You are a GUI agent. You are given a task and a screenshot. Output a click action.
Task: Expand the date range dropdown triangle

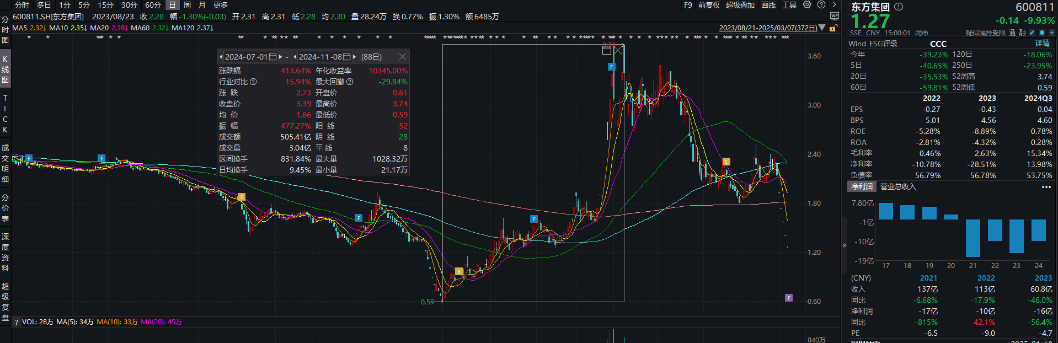pyautogui.click(x=822, y=28)
